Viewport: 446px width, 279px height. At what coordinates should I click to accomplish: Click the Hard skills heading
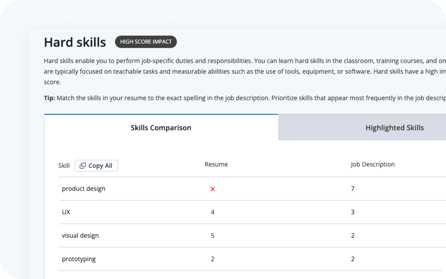pyautogui.click(x=75, y=42)
